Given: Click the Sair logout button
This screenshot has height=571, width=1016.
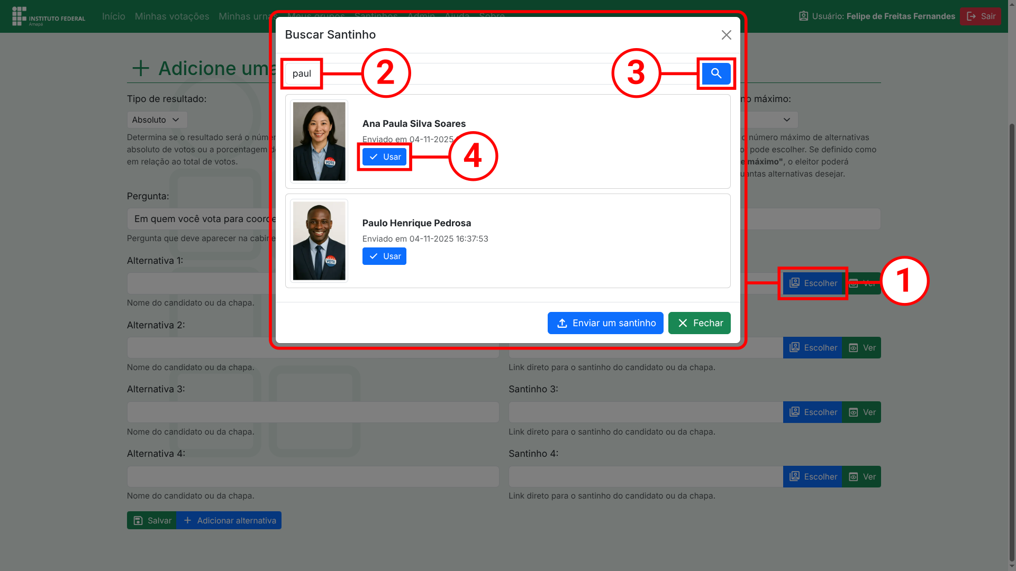Looking at the screenshot, I should coord(980,16).
